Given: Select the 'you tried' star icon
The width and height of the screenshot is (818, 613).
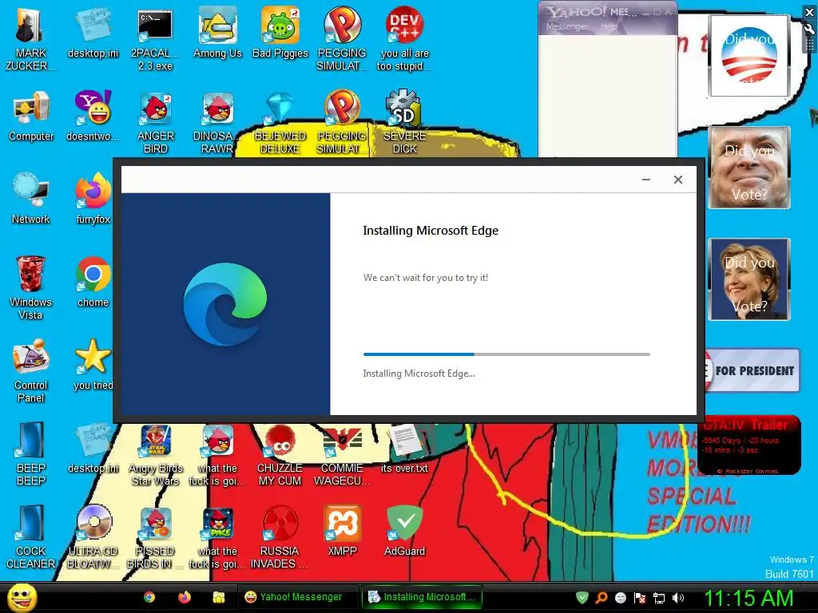Looking at the screenshot, I should (93, 364).
